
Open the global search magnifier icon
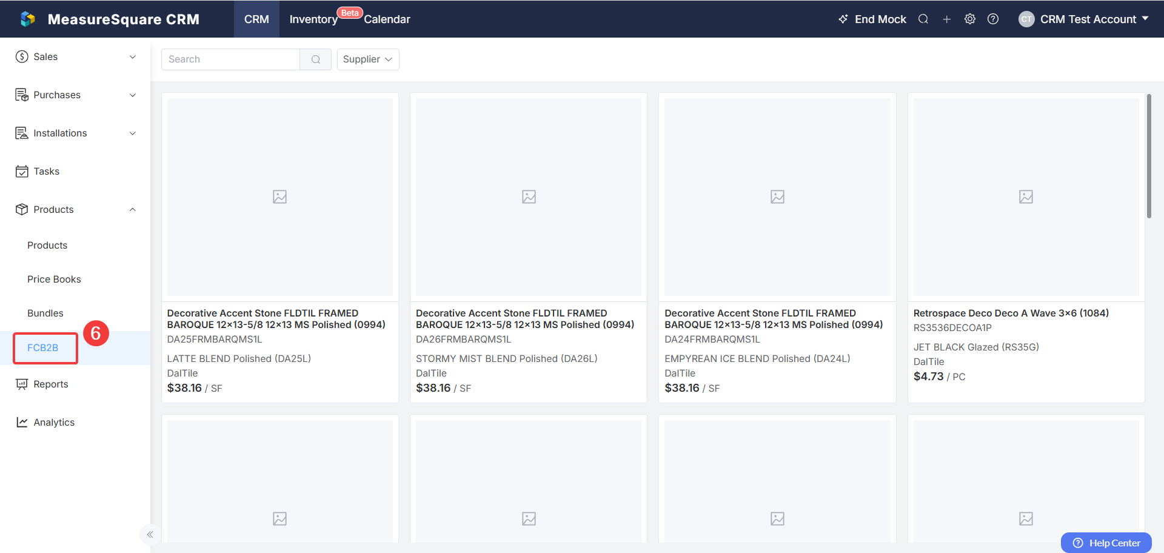click(x=923, y=19)
